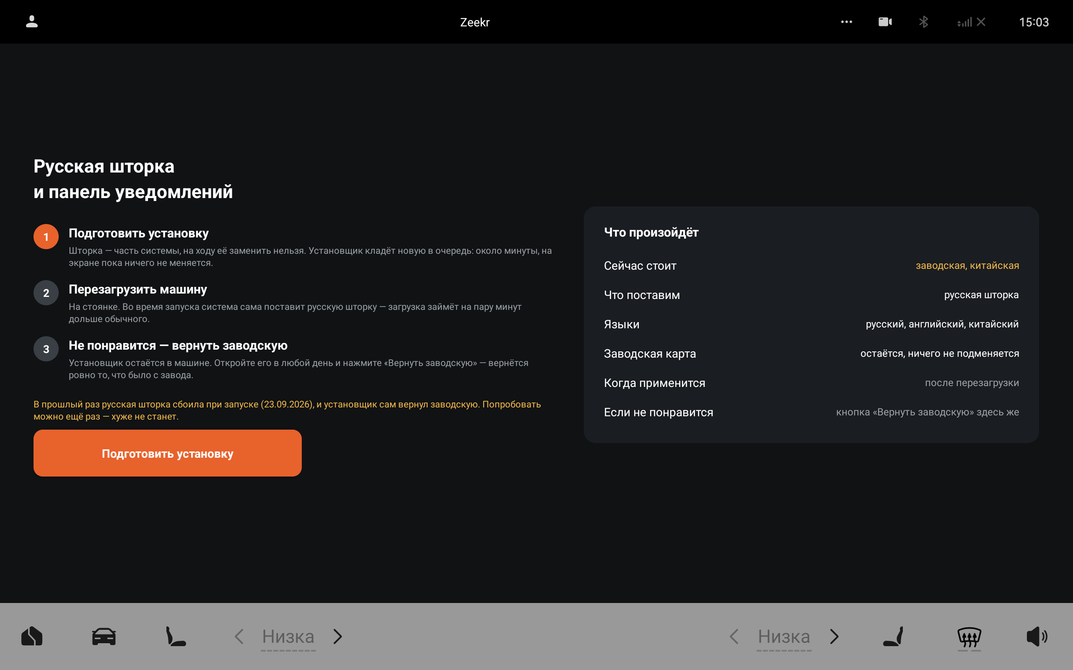The height and width of the screenshot is (670, 1073).
Task: Tap the "Когда применится" row label
Action: click(x=654, y=383)
